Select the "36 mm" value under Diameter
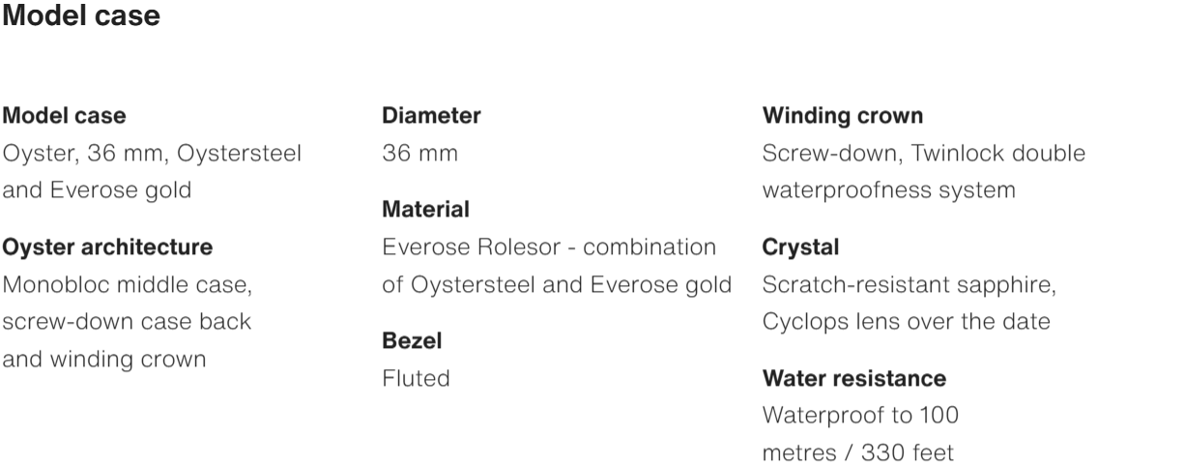The image size is (1184, 466). point(419,154)
